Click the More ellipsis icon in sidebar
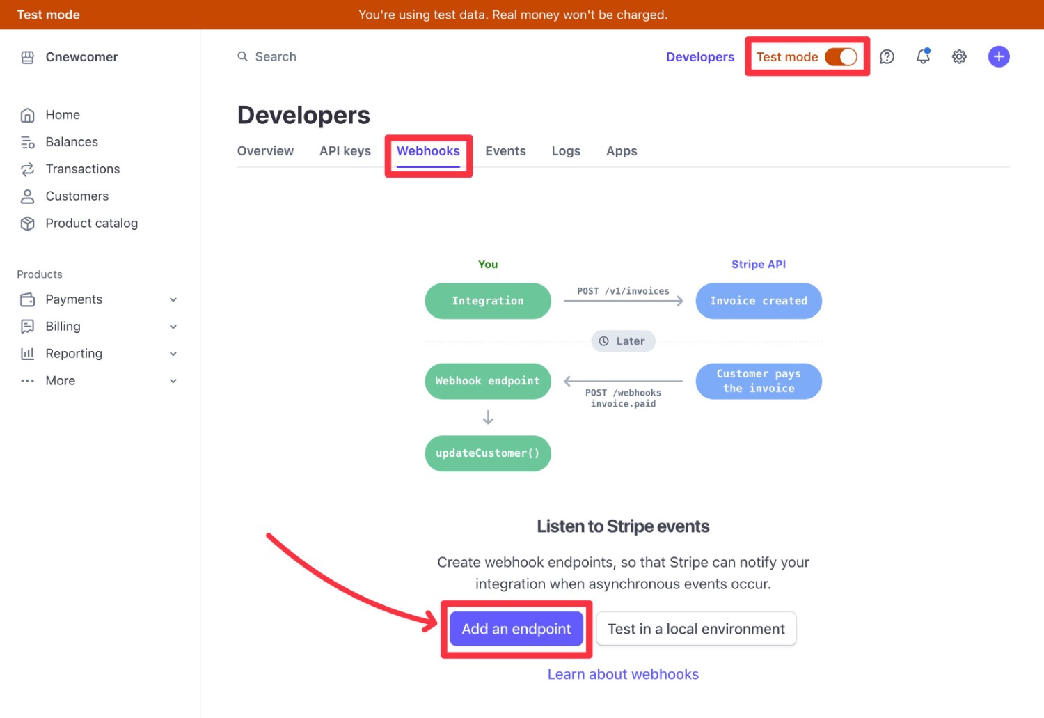Image resolution: width=1044 pixels, height=718 pixels. 27,380
